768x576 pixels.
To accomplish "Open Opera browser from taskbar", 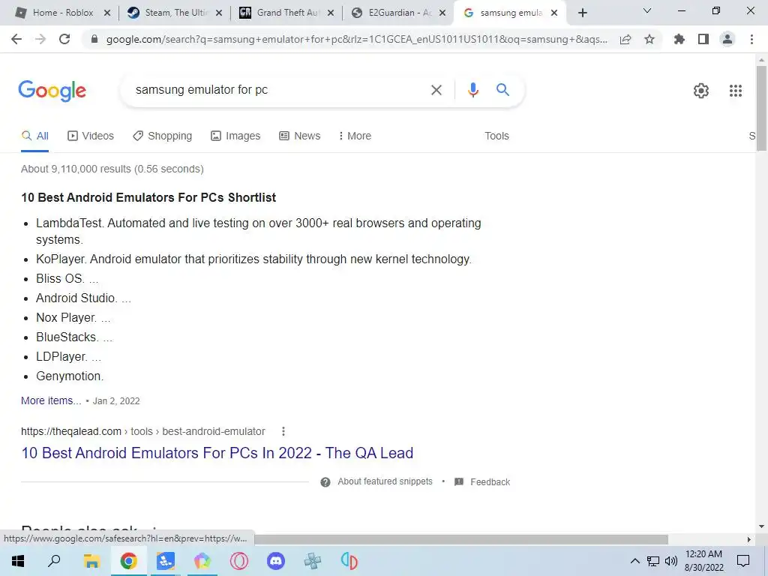I will pos(239,561).
